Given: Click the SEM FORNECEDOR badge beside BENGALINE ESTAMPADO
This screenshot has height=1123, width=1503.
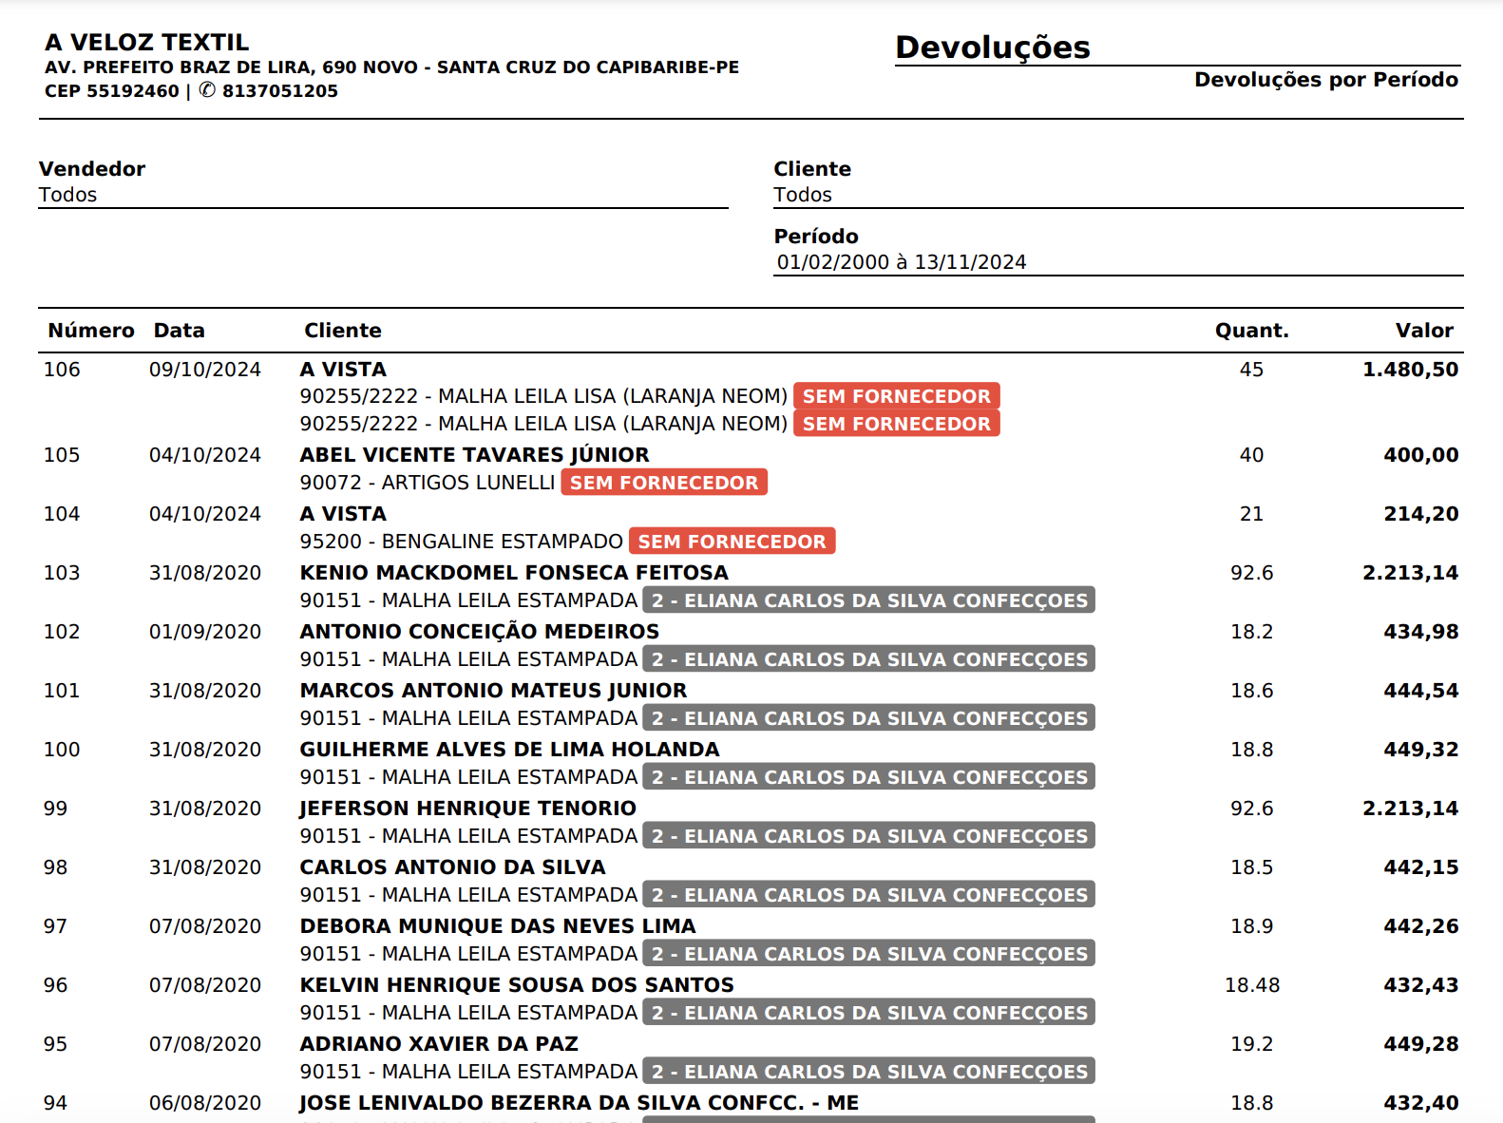Looking at the screenshot, I should (x=732, y=542).
